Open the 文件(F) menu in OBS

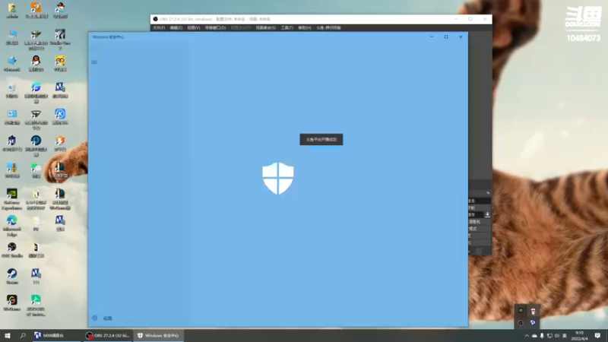(159, 28)
